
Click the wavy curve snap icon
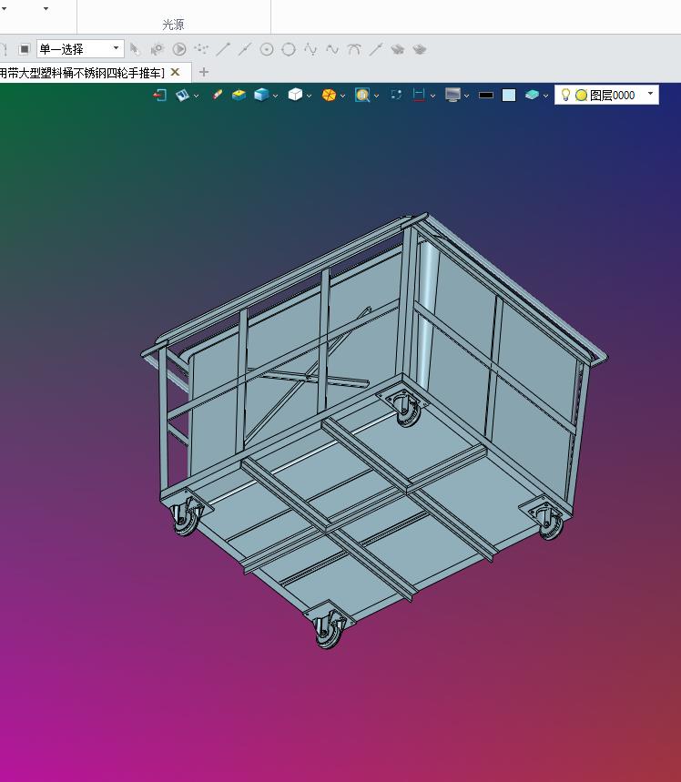click(332, 49)
